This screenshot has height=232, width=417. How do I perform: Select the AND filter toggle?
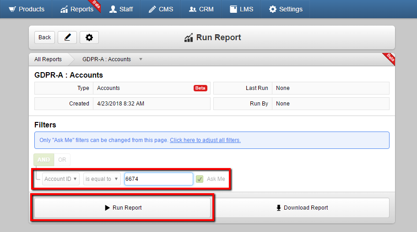(43, 160)
